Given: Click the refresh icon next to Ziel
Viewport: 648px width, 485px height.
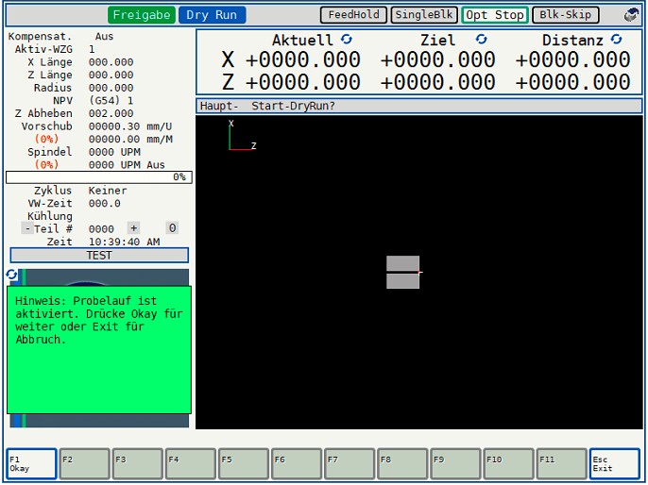Looking at the screenshot, I should [x=481, y=40].
